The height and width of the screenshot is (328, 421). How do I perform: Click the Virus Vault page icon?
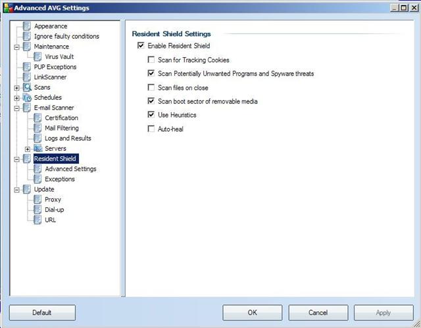point(38,57)
